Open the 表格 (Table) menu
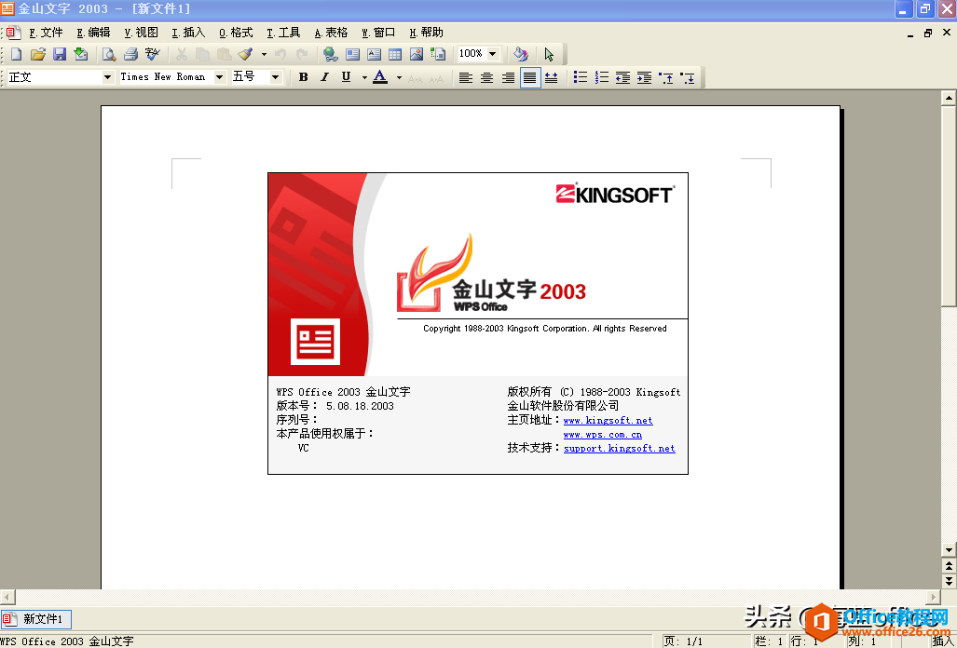The width and height of the screenshot is (957, 648). [x=332, y=33]
